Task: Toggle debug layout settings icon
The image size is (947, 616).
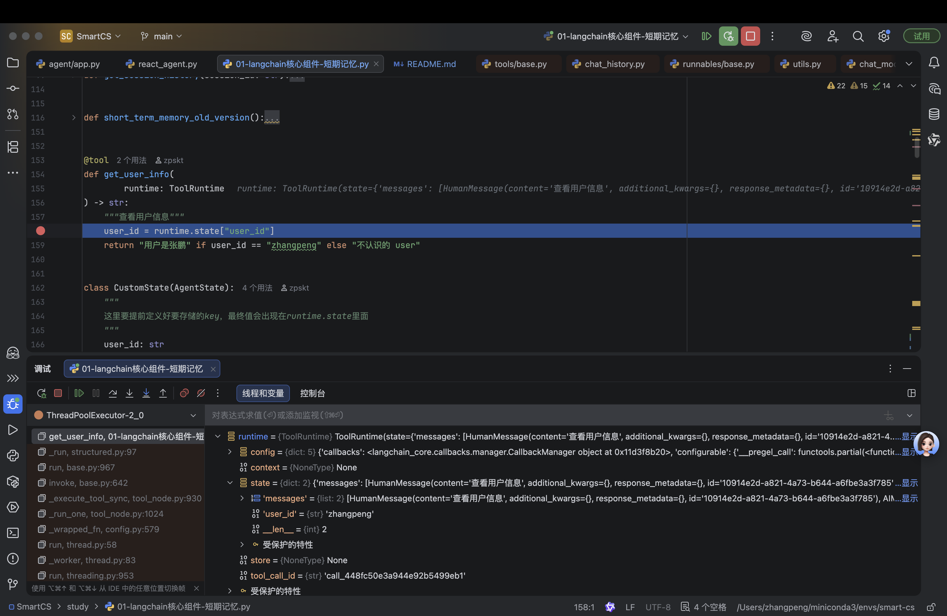Action: click(912, 393)
